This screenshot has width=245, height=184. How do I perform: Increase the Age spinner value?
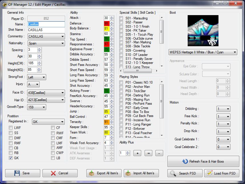[x=39, y=55]
